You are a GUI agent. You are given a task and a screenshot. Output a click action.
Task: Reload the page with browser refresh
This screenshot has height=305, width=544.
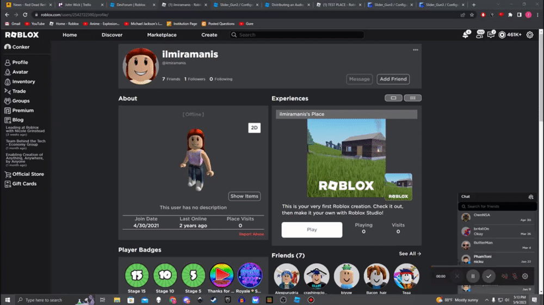(25, 15)
